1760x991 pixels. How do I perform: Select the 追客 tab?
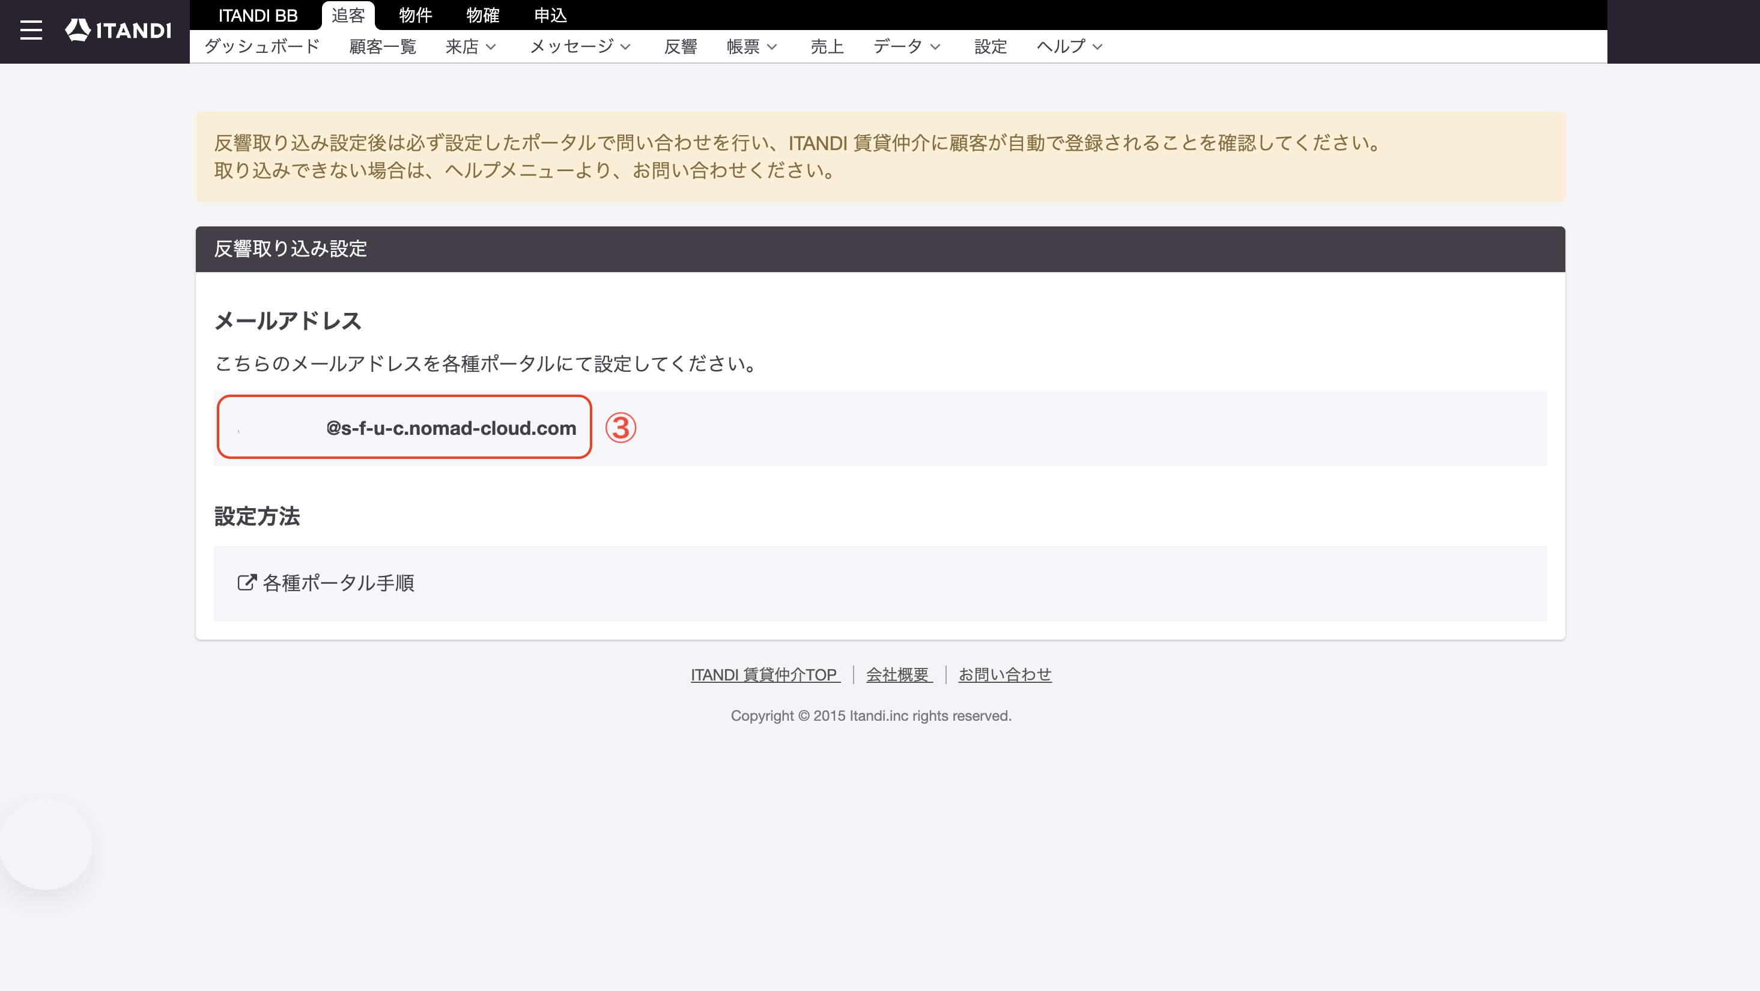(x=348, y=15)
